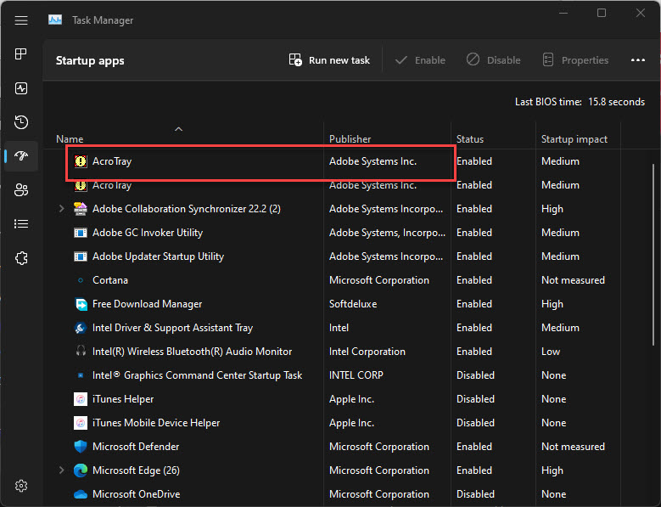The height and width of the screenshot is (507, 661).
Task: Sort by the Startup impact column header
Action: point(574,138)
